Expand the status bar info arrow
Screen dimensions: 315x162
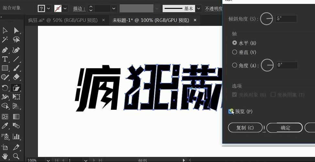point(183,160)
